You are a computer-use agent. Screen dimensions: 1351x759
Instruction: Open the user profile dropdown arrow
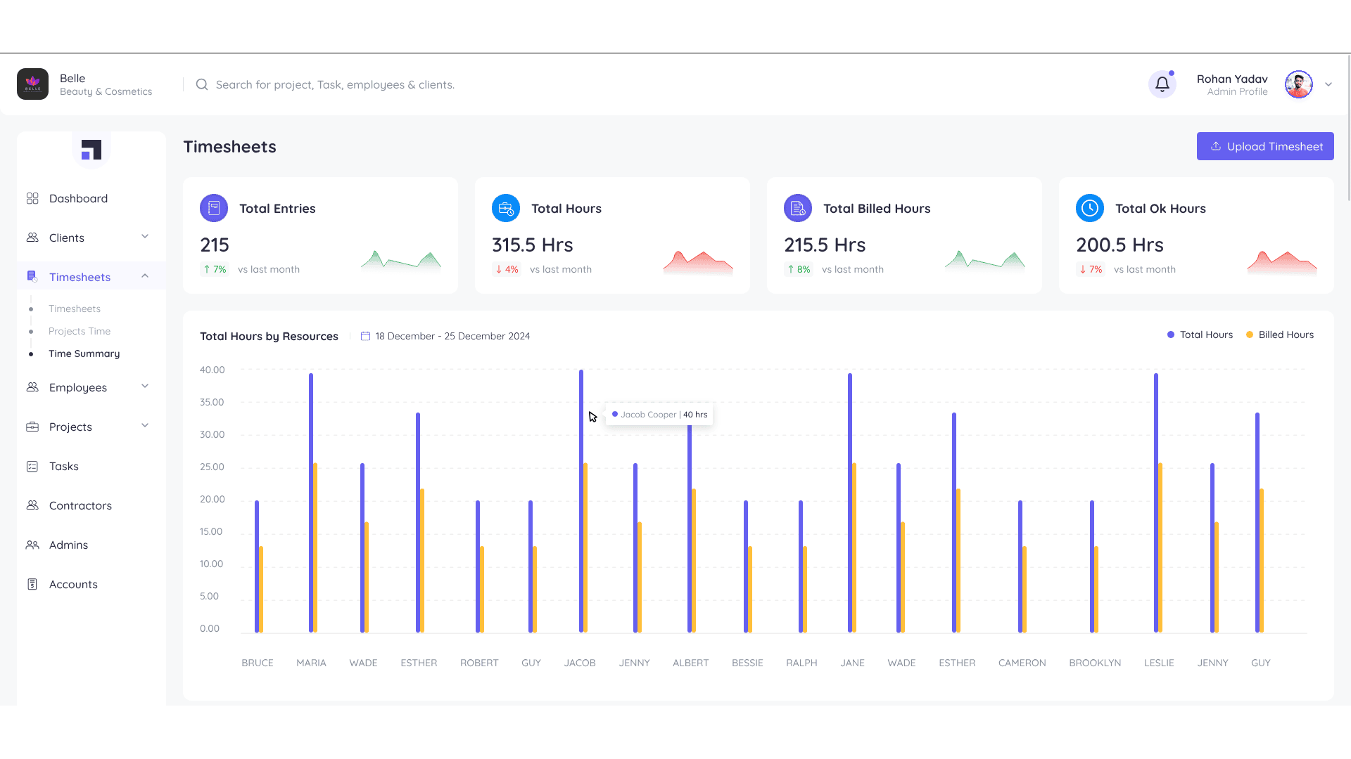pos(1328,84)
